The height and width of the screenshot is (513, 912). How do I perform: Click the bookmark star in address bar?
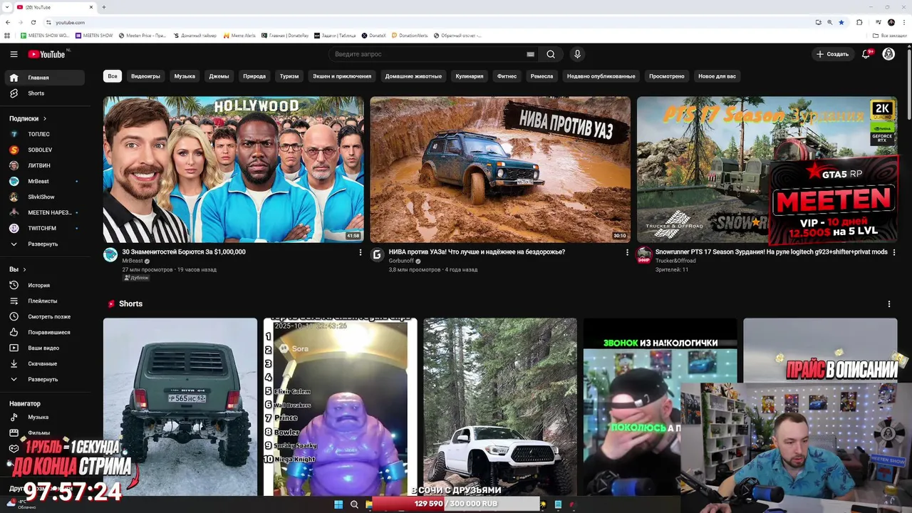[841, 22]
